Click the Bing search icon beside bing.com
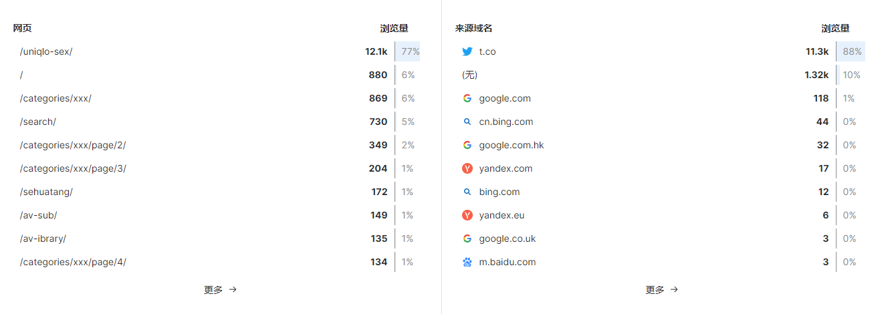890x314 pixels. pos(467,192)
